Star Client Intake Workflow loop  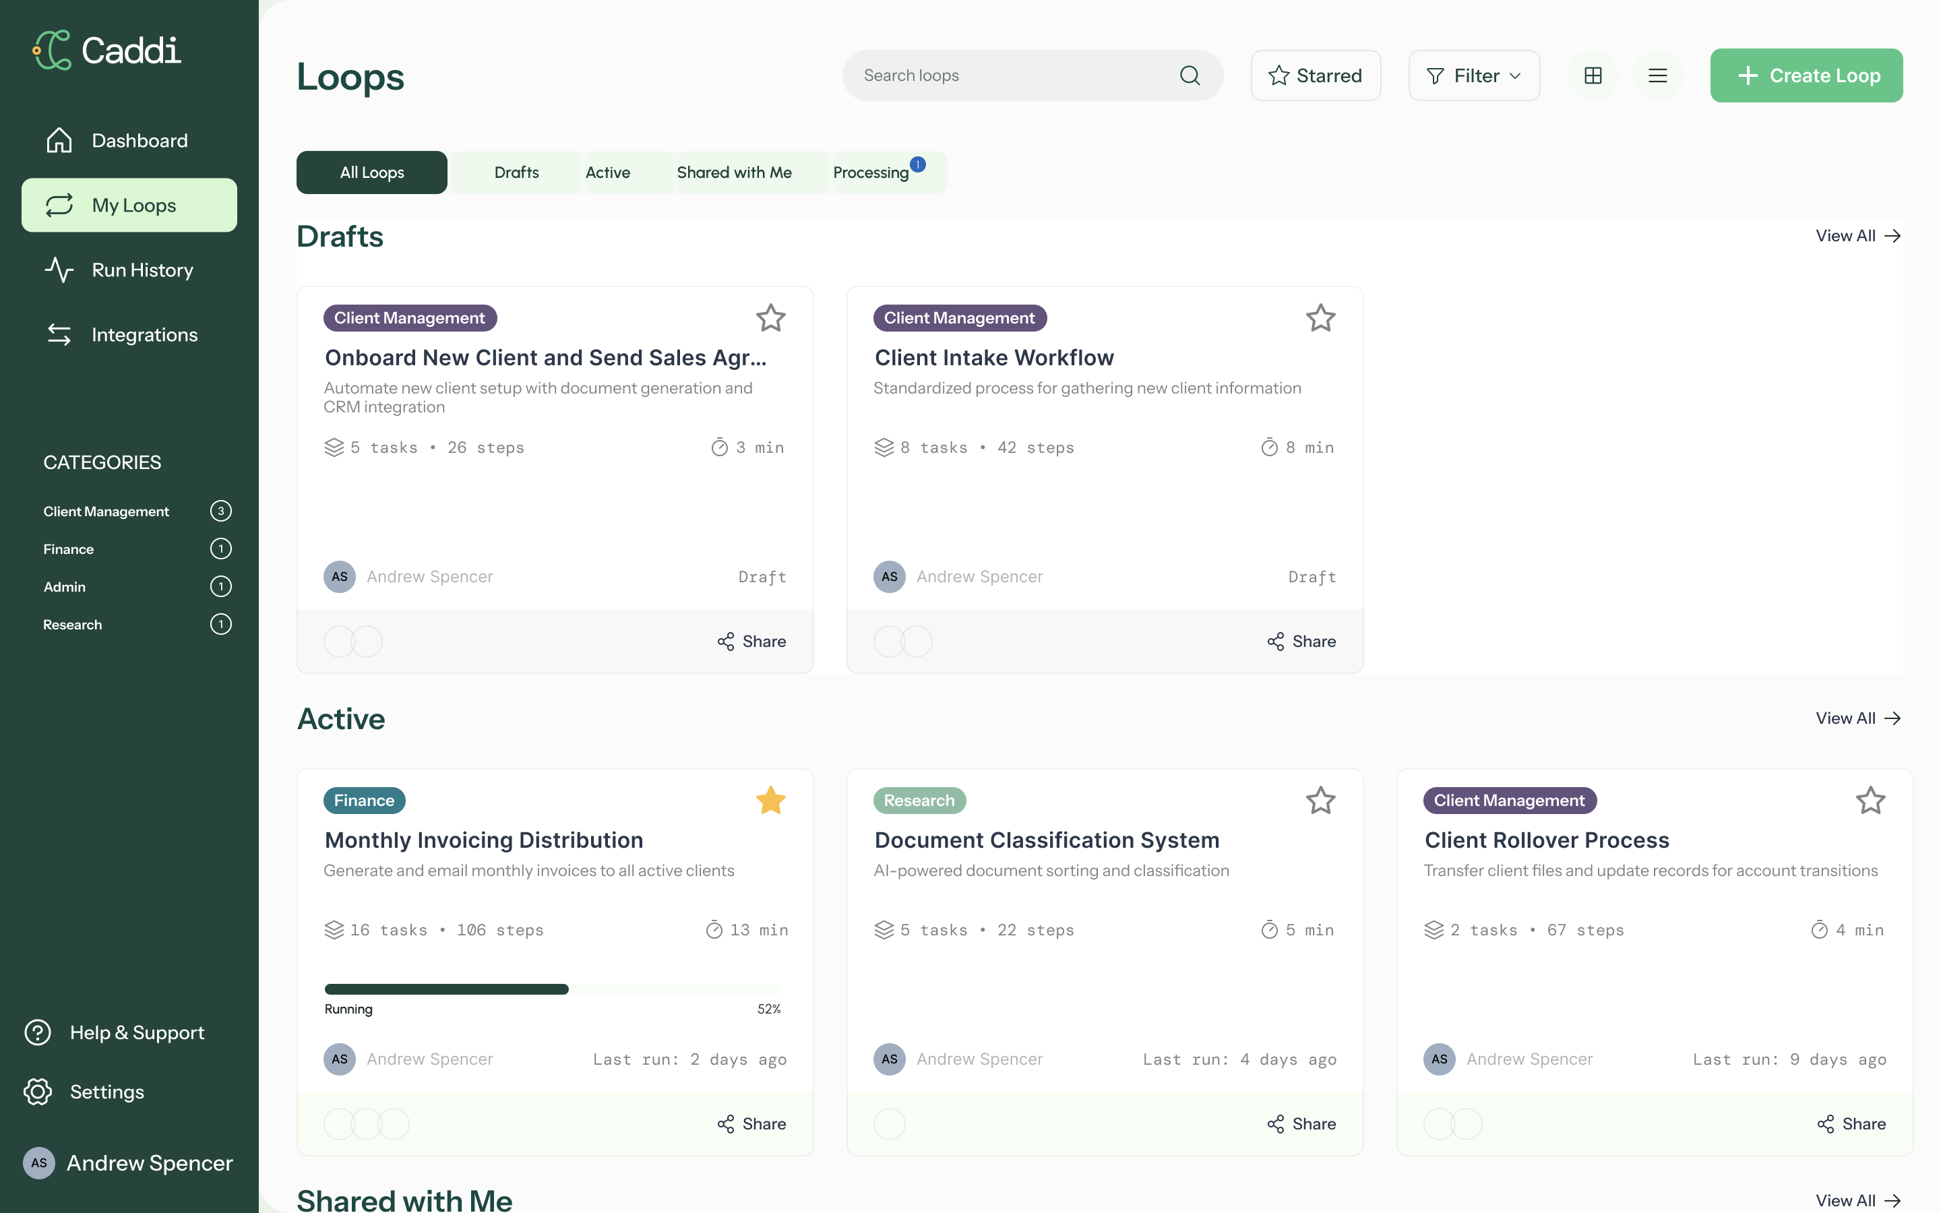[x=1320, y=317]
